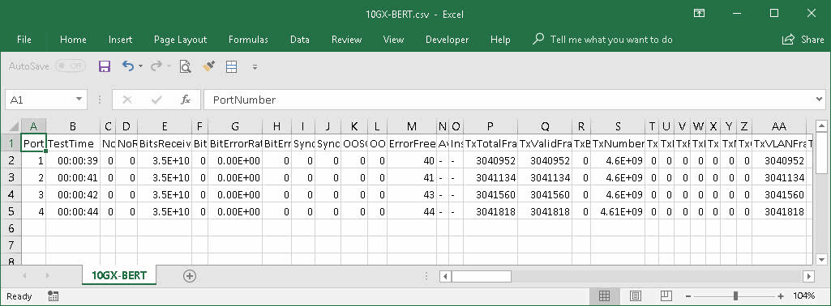
Task: Select column header M
Action: pos(412,126)
